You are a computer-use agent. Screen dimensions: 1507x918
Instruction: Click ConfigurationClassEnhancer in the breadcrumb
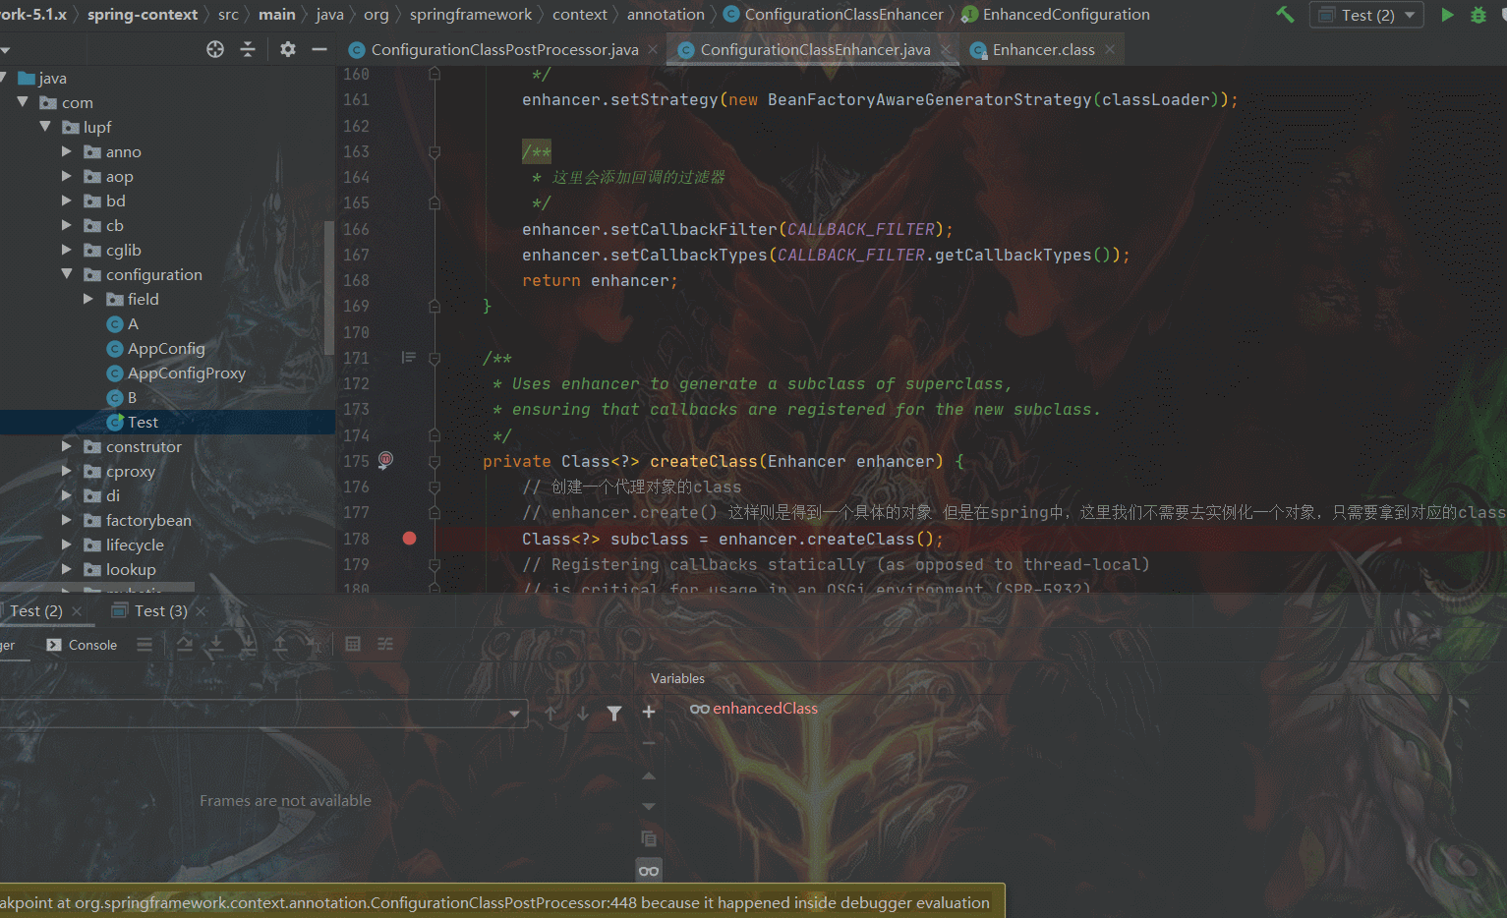click(x=834, y=15)
